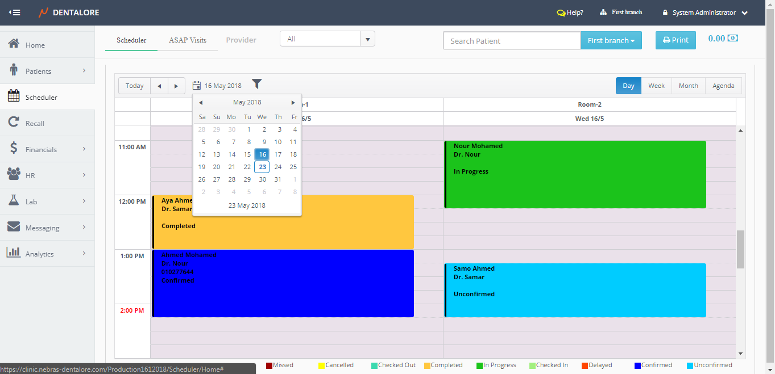The image size is (775, 374).
Task: Go to previous day arrow
Action: coord(159,86)
